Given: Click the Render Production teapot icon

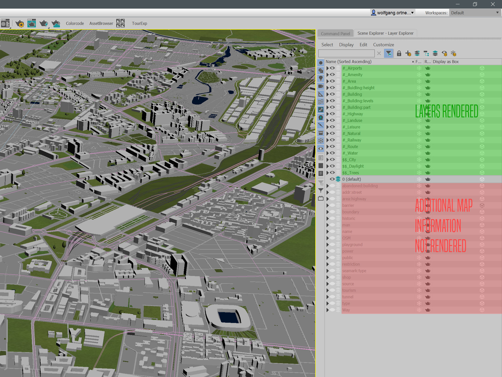Looking at the screenshot, I should pos(44,24).
